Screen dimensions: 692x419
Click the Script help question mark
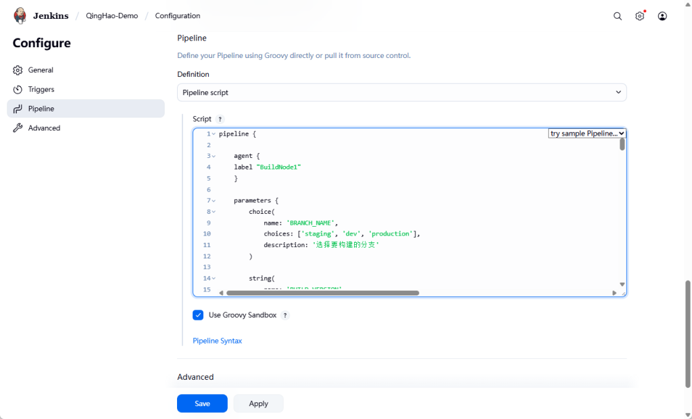pyautogui.click(x=220, y=119)
